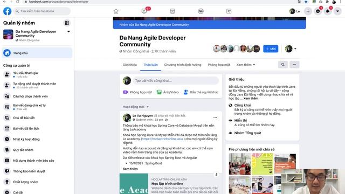Open Chủ đề bài viết
The width and height of the screenshot is (345, 194).
pos(37,117)
